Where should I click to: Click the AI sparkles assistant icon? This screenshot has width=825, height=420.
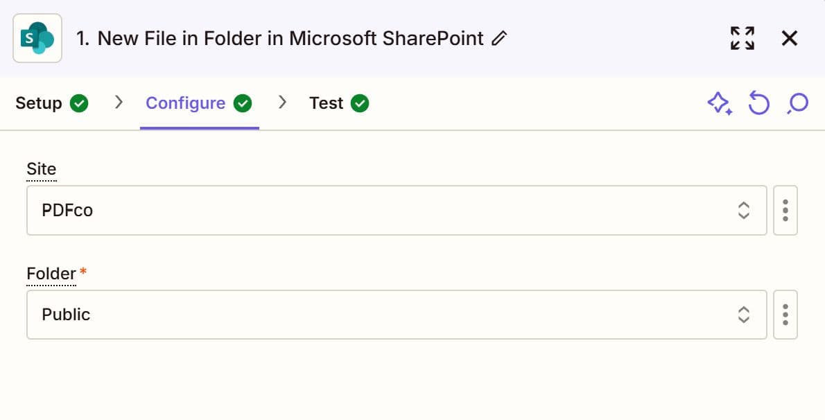point(720,103)
